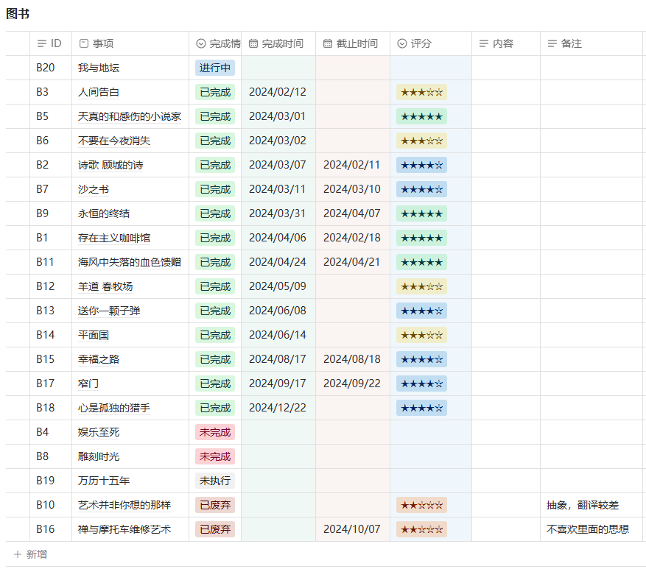
Task: Open the 未完成 status tag for 娱乐至死
Action: [215, 433]
